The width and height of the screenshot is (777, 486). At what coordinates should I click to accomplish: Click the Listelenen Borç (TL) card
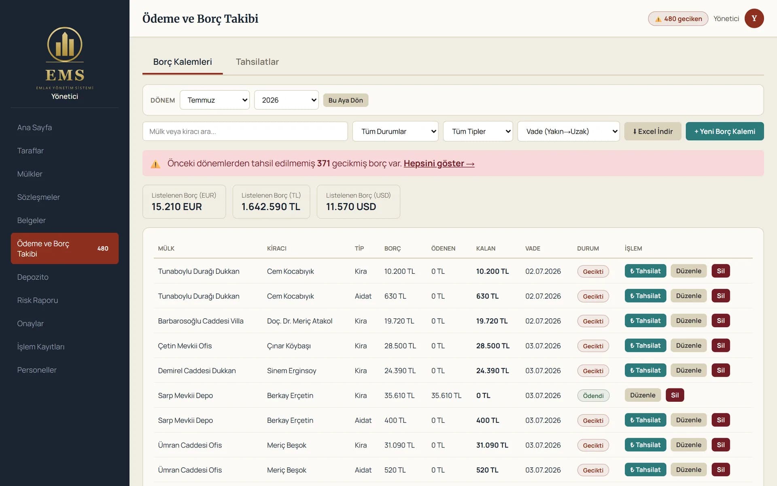[x=271, y=202]
